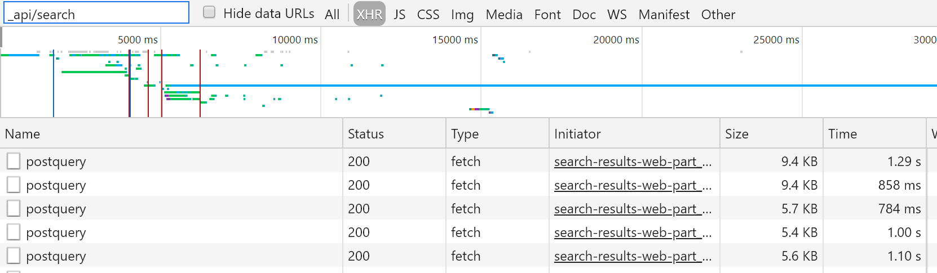This screenshot has height=273, width=937.
Task: Select the XHR filter type
Action: point(369,14)
